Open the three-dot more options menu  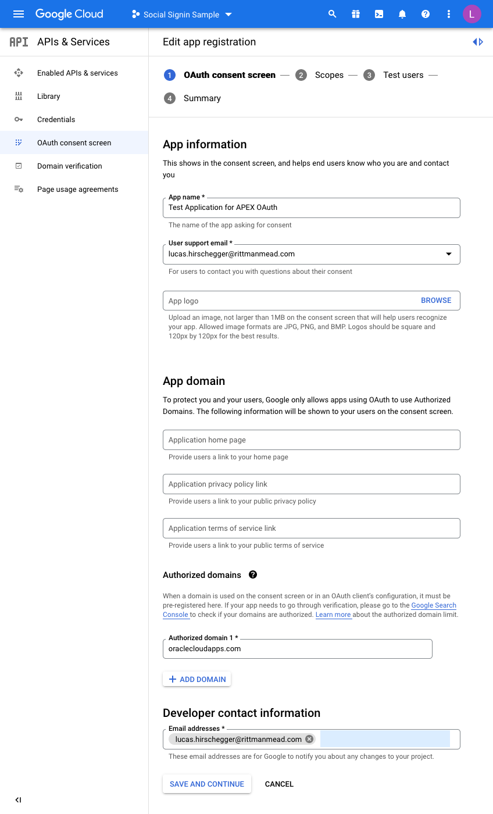(x=449, y=14)
